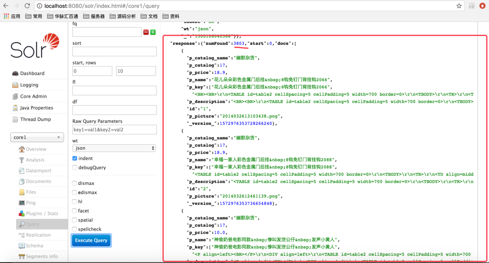Open the Dataimport link for core1

[x=38, y=170]
